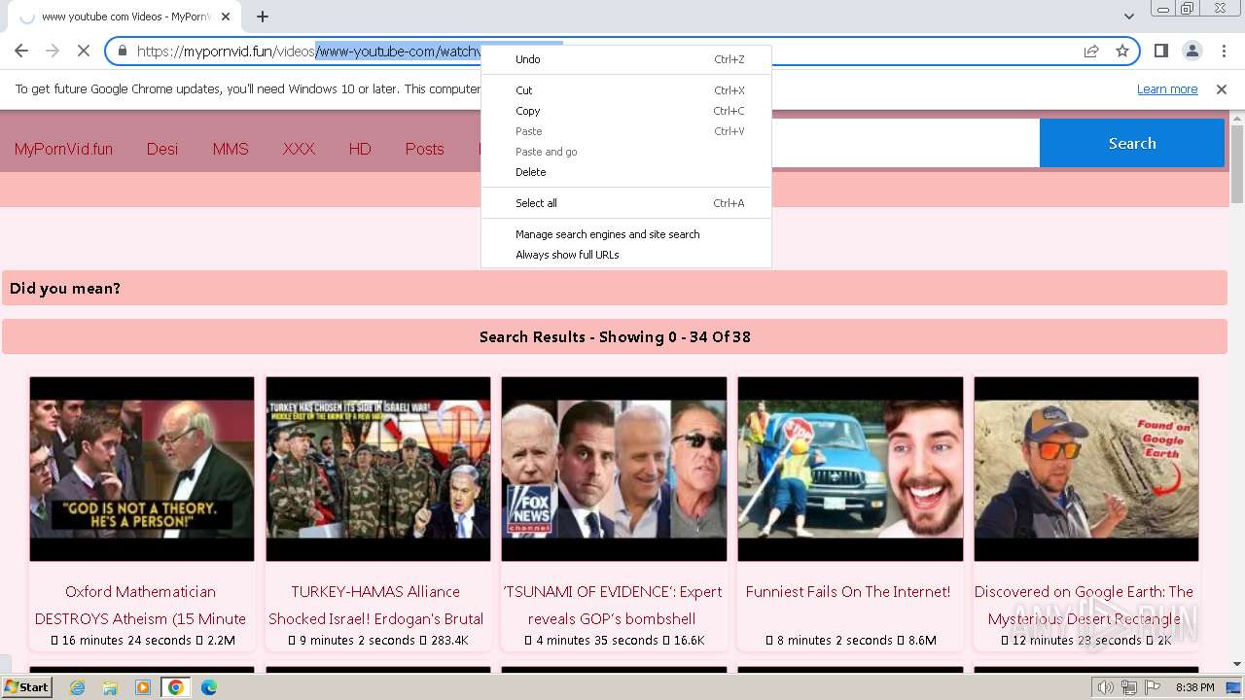Screen dimensions: 1245x700
Task: Open the Windows Start menu
Action: click(26, 686)
